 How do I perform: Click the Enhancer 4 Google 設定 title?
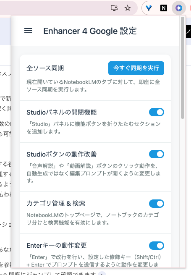coord(90,31)
